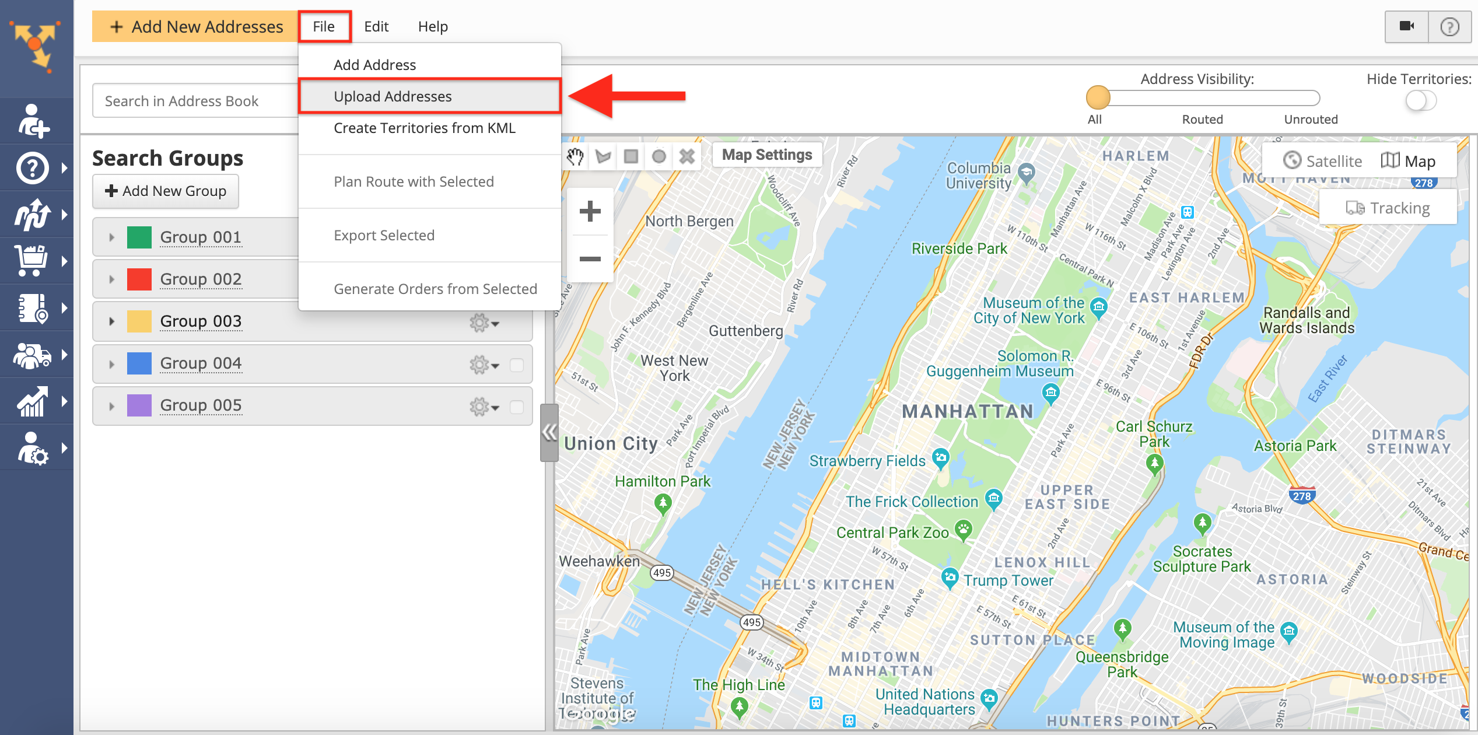Select the rectangle drawing map tool
This screenshot has height=735, width=1478.
[631, 156]
